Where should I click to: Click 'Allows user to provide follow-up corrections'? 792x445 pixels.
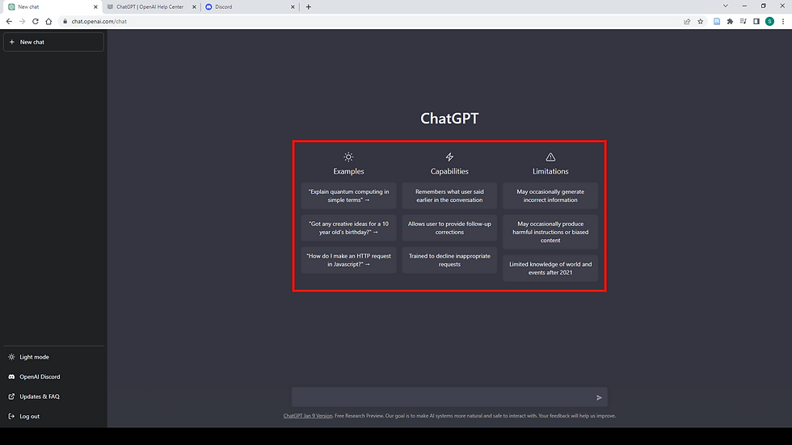(x=449, y=228)
